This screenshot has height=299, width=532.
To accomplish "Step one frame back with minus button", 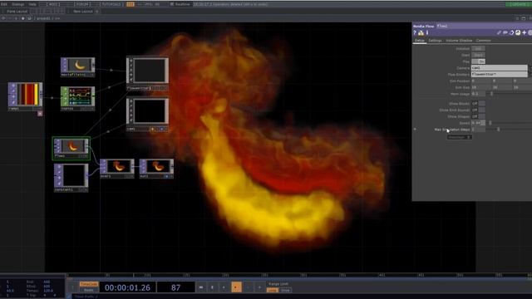I will click(x=248, y=287).
